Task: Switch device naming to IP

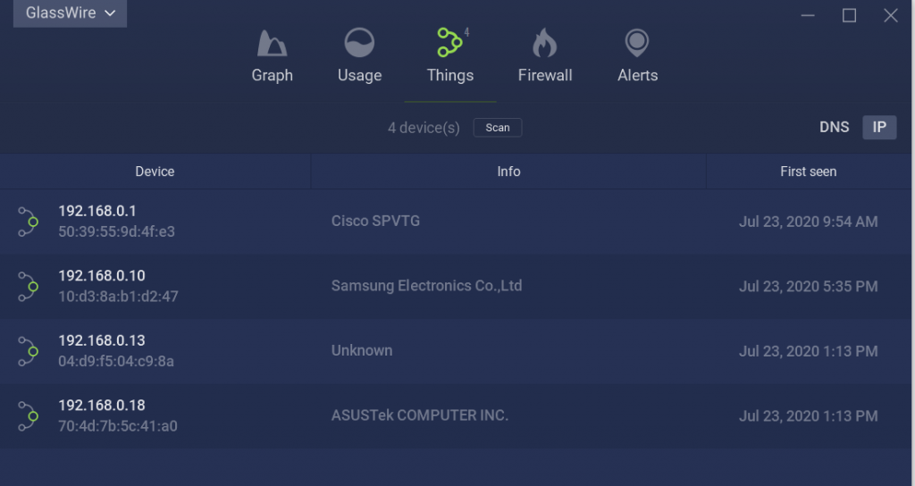Action: [879, 127]
